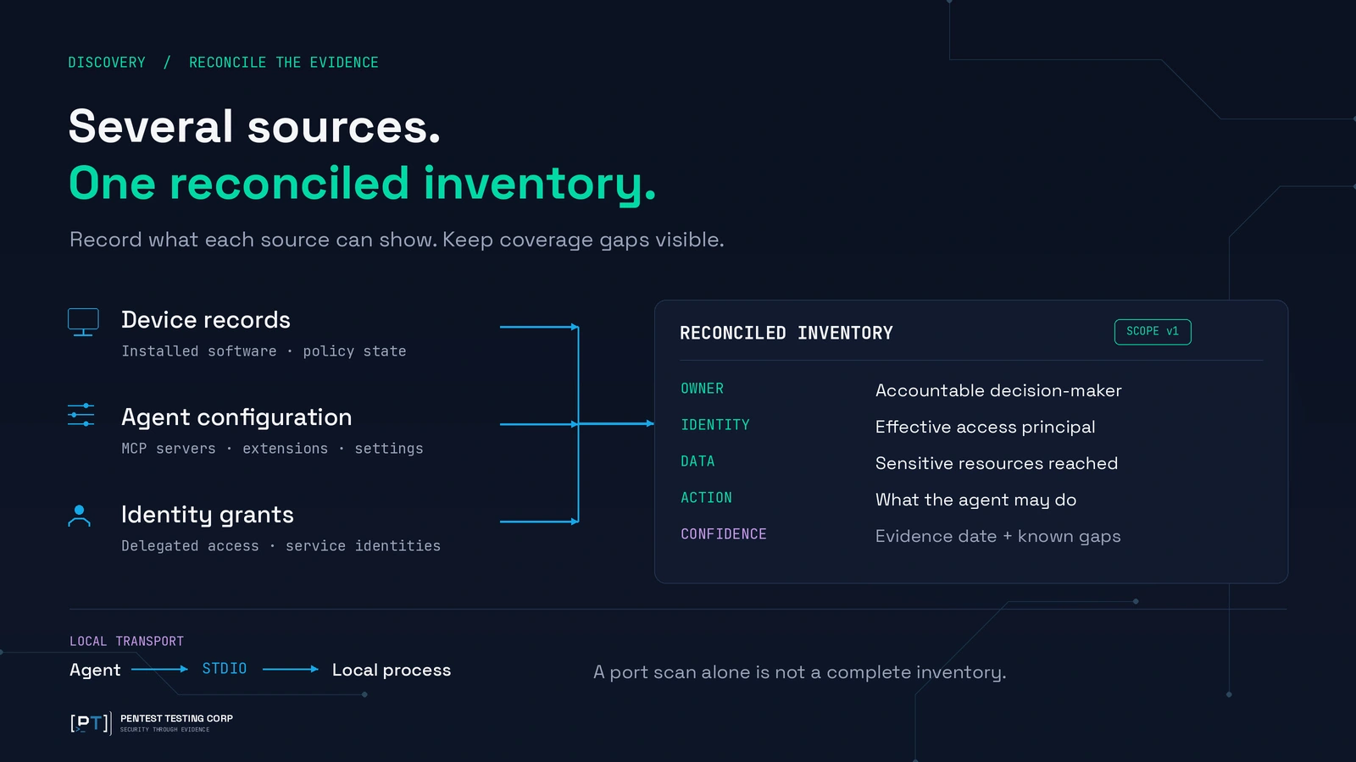
Task: Click the port scan note sentence
Action: click(800, 672)
